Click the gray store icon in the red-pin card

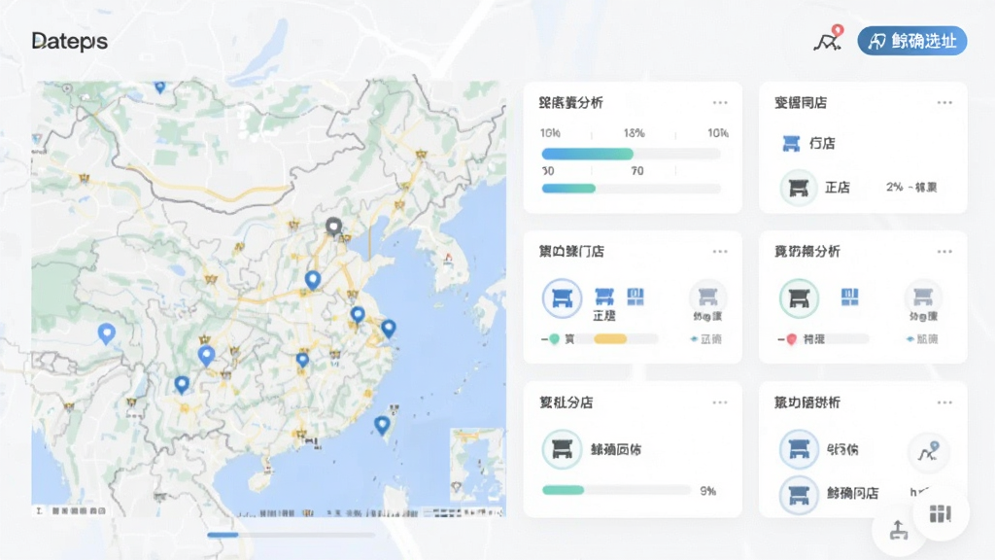tap(923, 297)
